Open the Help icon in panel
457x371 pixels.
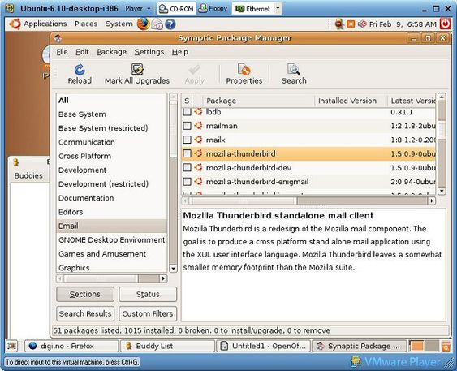point(170,24)
